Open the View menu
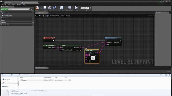 point(9,5)
